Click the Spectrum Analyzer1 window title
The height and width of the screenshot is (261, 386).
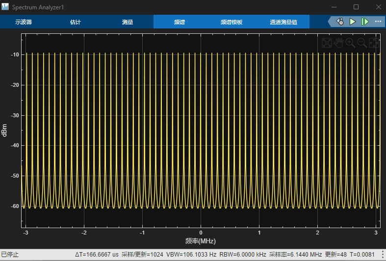point(38,7)
